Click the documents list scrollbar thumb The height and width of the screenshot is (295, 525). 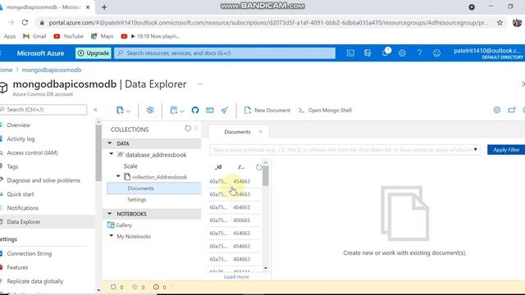266,176
